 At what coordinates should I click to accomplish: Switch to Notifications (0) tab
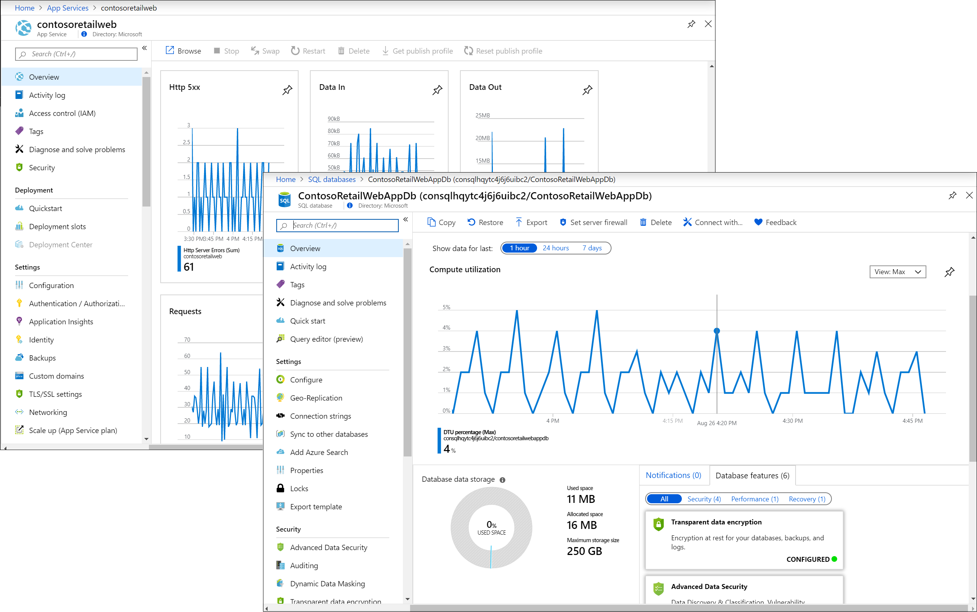[x=673, y=475]
